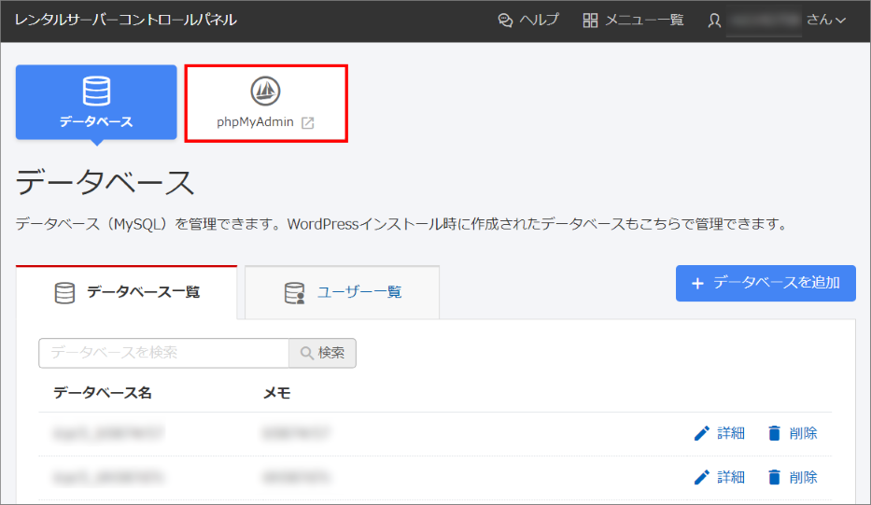Open 詳細 for the first database row

pos(720,433)
